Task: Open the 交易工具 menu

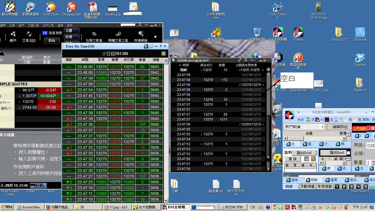Action: (33, 25)
